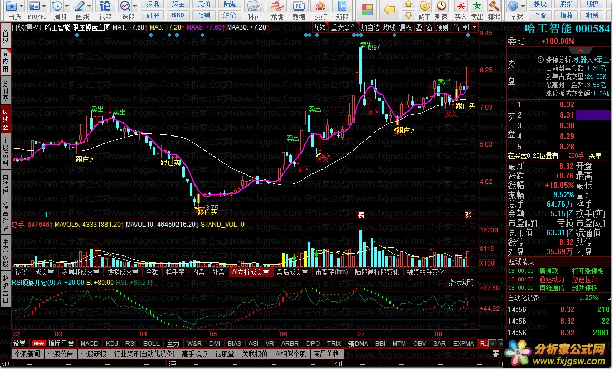614x370 pixels.
Task: Select the BOLL indicator tab
Action: coord(151,343)
